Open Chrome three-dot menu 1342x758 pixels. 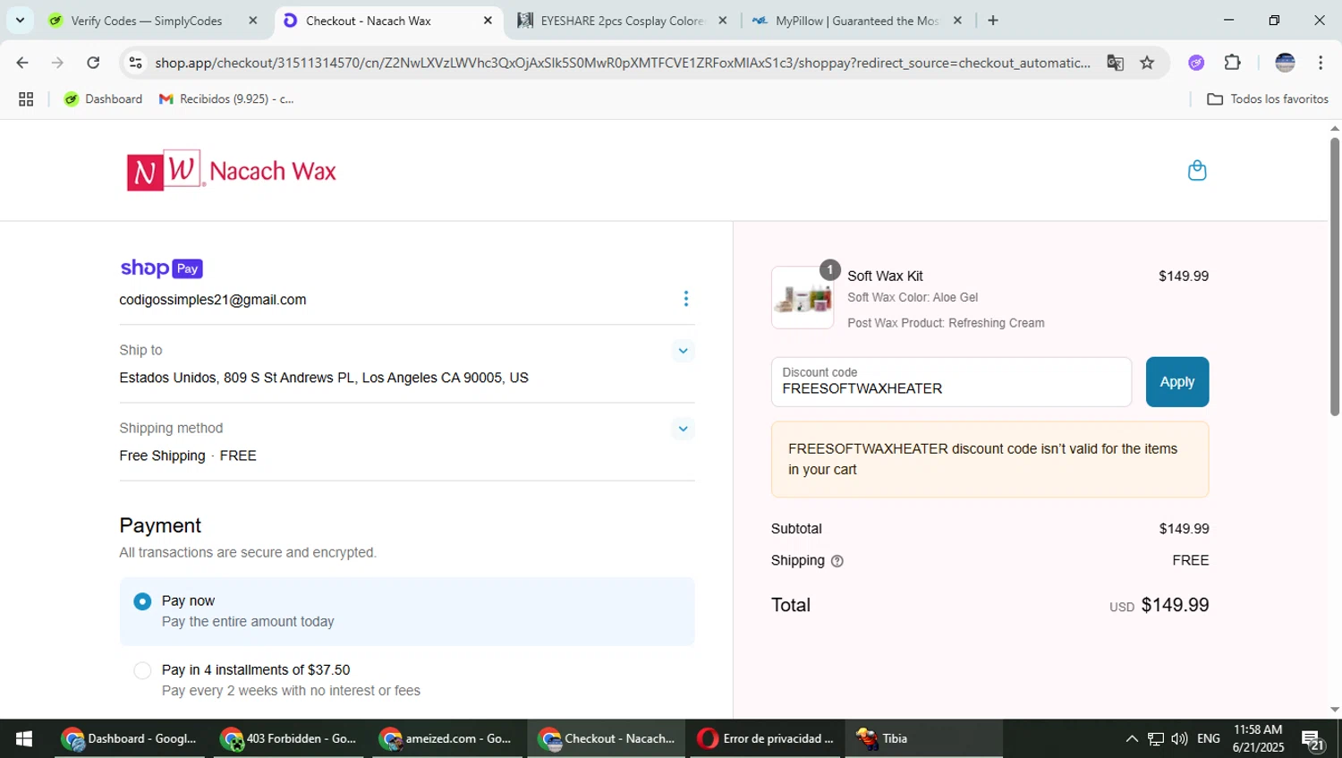[x=1321, y=63]
